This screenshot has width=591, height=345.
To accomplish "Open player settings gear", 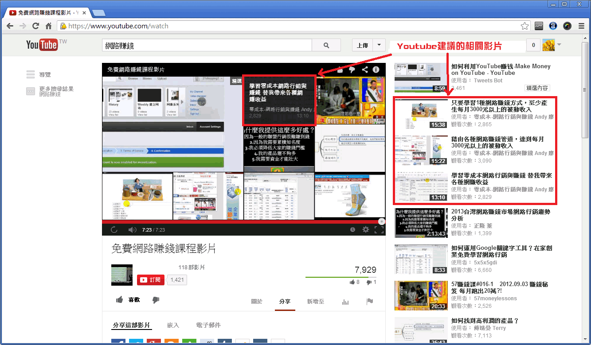I will (x=366, y=229).
